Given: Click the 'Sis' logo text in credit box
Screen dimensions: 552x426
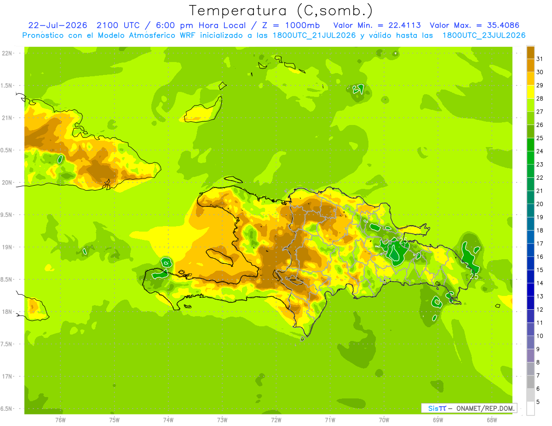Looking at the screenshot, I should [x=432, y=408].
